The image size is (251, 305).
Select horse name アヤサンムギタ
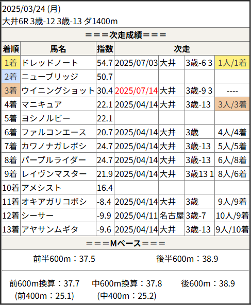point(50,229)
